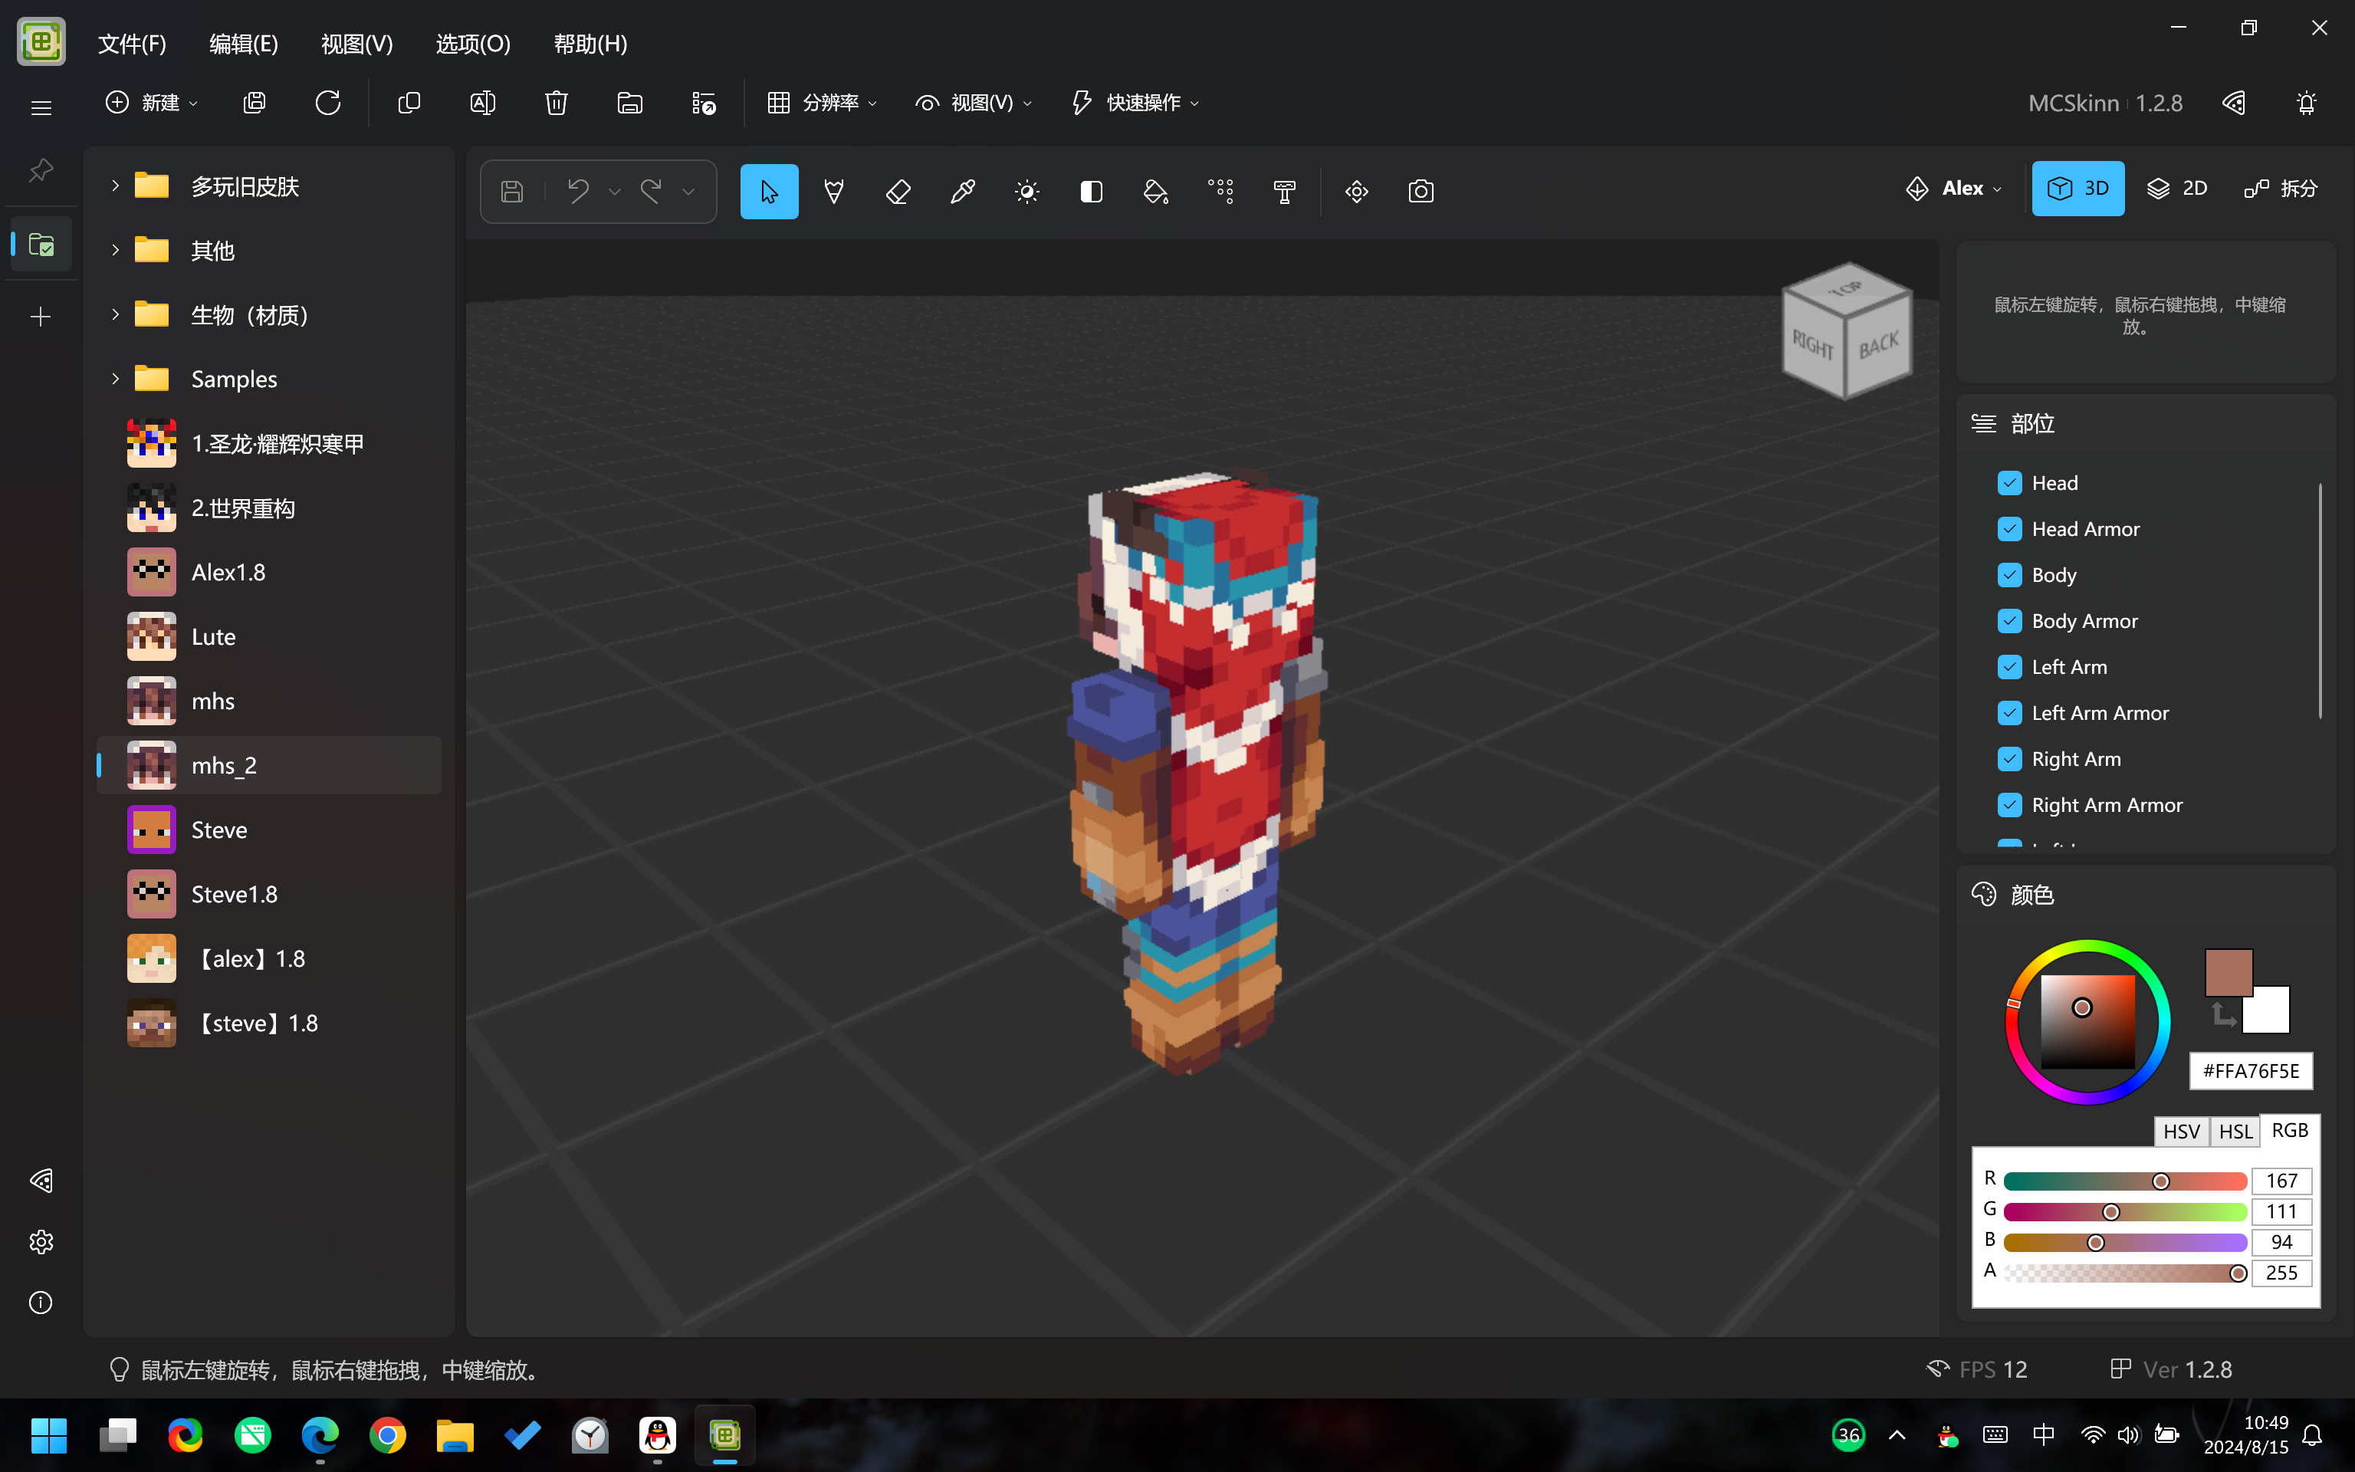The image size is (2355, 1472).
Task: Expand the 生物（材质）folder
Action: coord(115,314)
